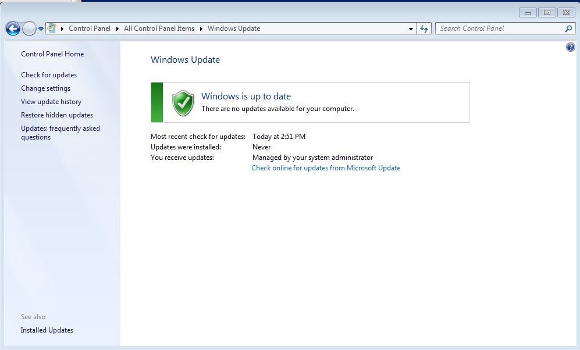Click the Windows Update page title
Screen dimensions: 580x350
[186, 60]
